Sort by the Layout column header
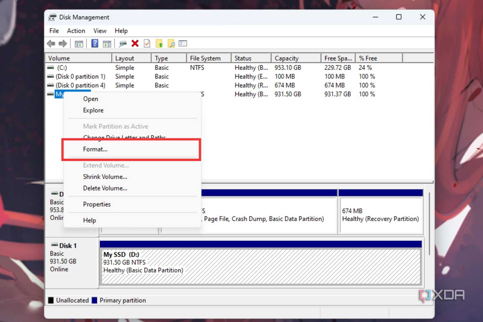Image resolution: width=483 pixels, height=322 pixels. click(132, 58)
